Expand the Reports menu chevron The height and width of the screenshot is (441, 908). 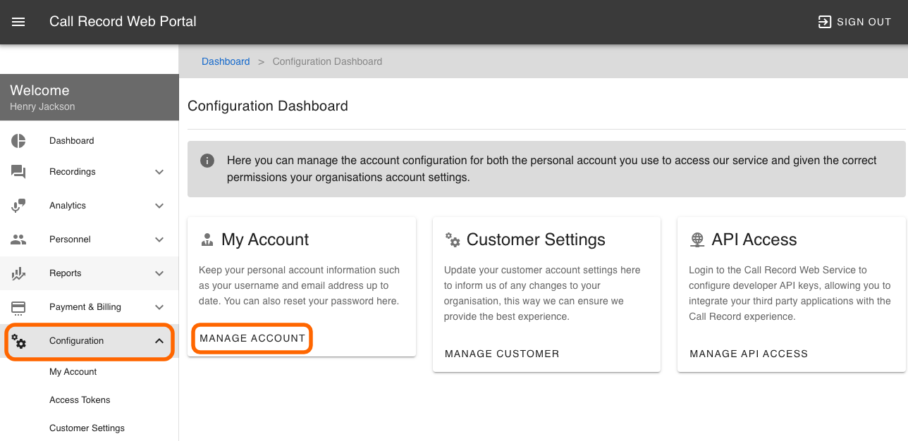point(159,273)
